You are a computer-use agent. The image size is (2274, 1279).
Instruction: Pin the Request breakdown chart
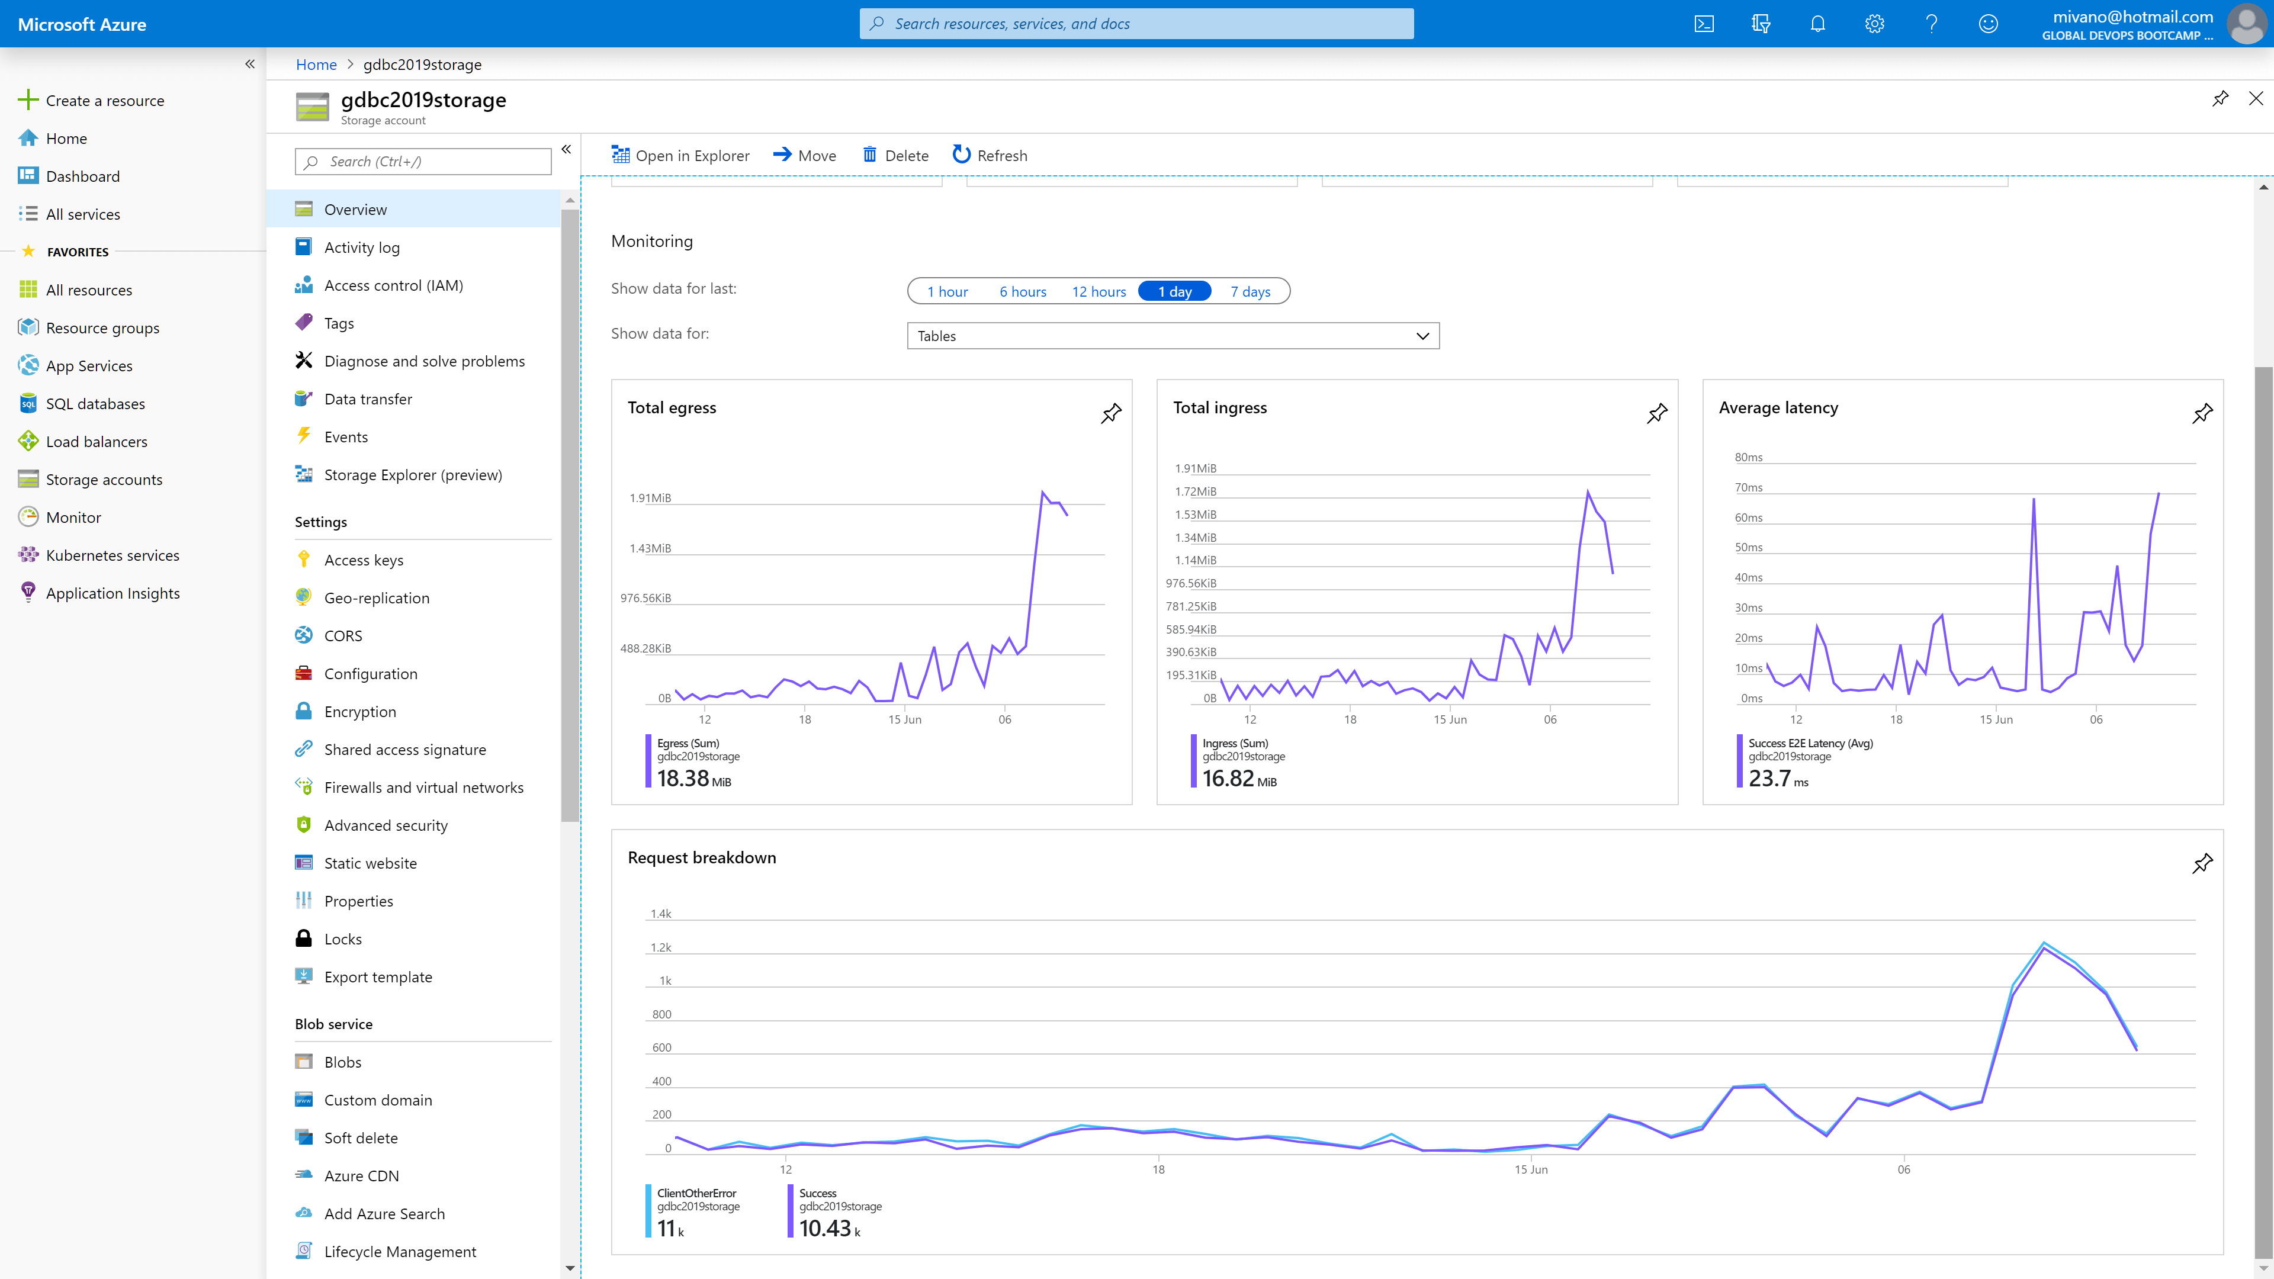point(2202,863)
